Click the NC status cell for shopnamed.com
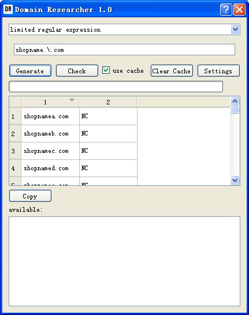Screen dimensions: 249x315 (108, 168)
